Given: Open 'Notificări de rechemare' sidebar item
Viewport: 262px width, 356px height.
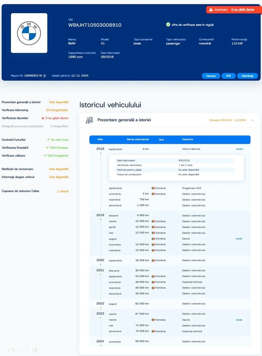Looking at the screenshot, I should coord(17,169).
